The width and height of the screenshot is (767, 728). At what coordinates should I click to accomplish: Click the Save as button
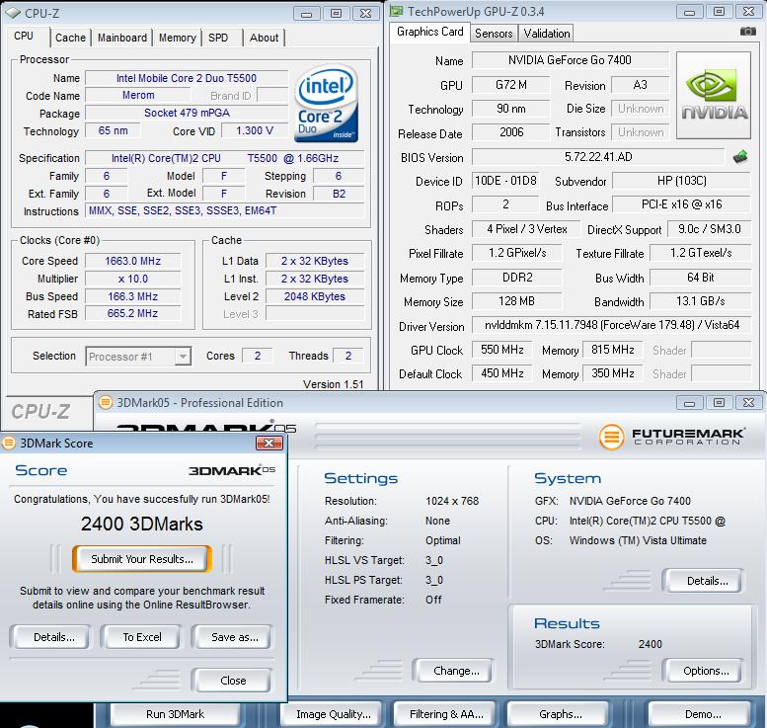pyautogui.click(x=233, y=637)
